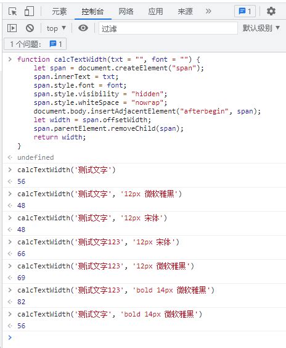Open the top context dropdown

pyautogui.click(x=56, y=28)
